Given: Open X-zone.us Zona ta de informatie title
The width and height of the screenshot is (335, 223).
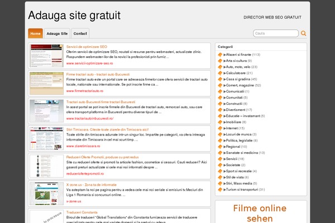Looking at the screenshot, I should (x=91, y=185).
